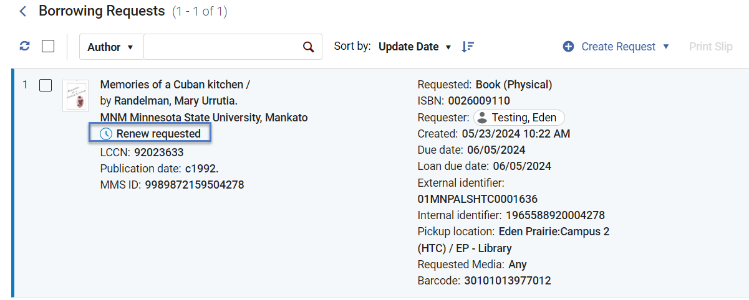The image size is (749, 300).
Task: Click the magnifying glass search icon
Action: (308, 47)
